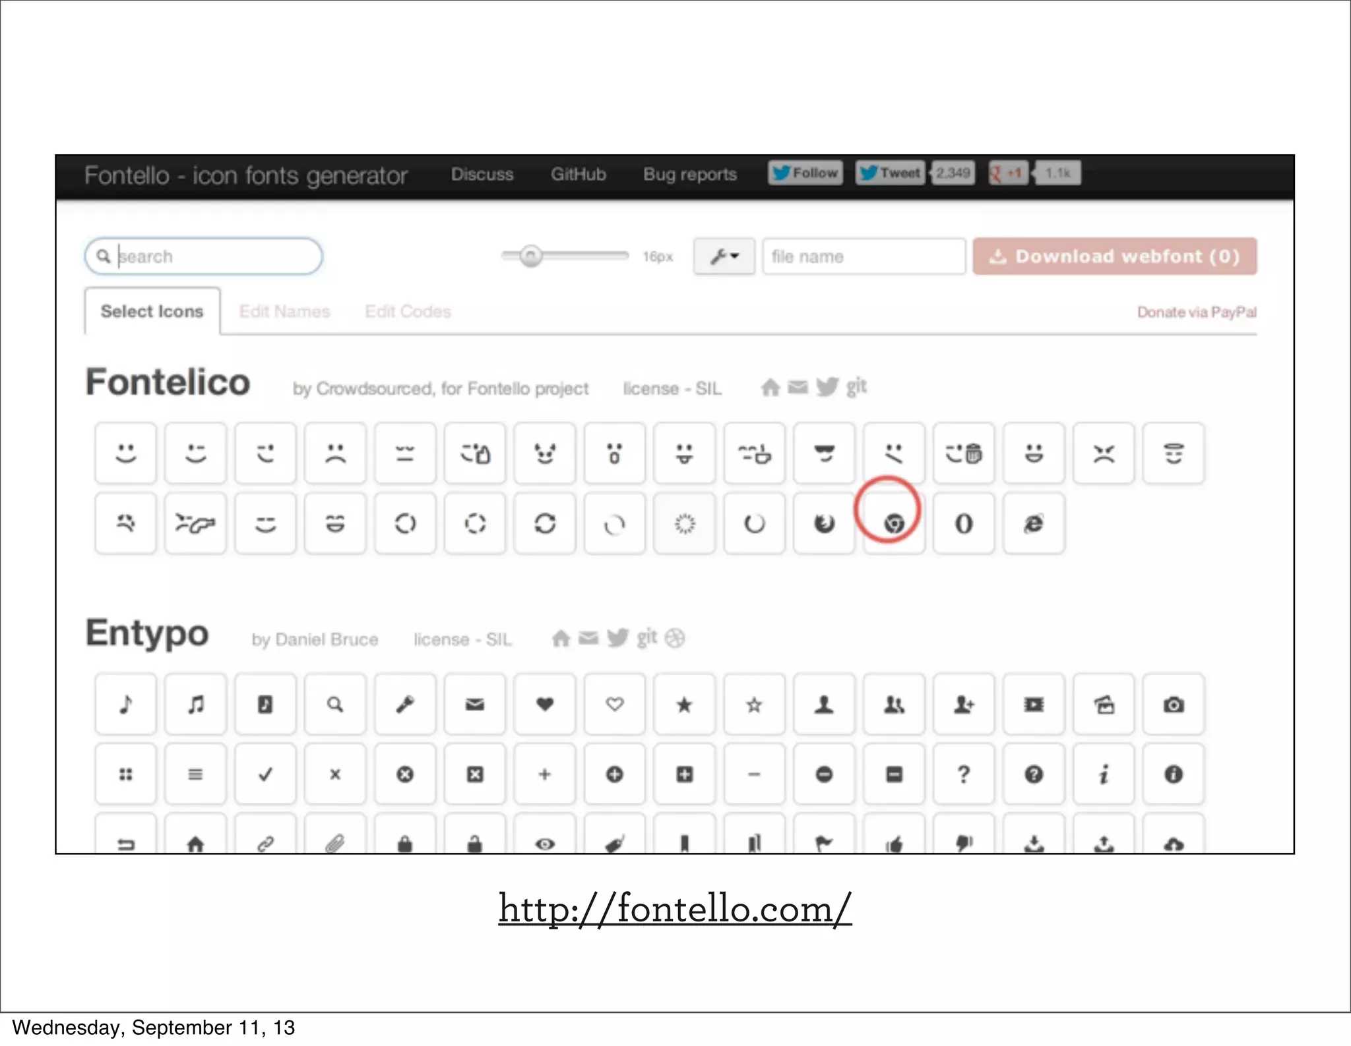Select the Fontelico happy smiley icon
Viewport: 1351px width, 1046px height.
tap(126, 453)
